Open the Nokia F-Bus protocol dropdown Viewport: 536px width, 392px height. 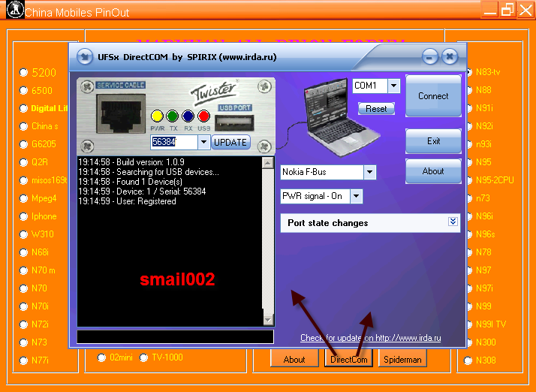(369, 172)
